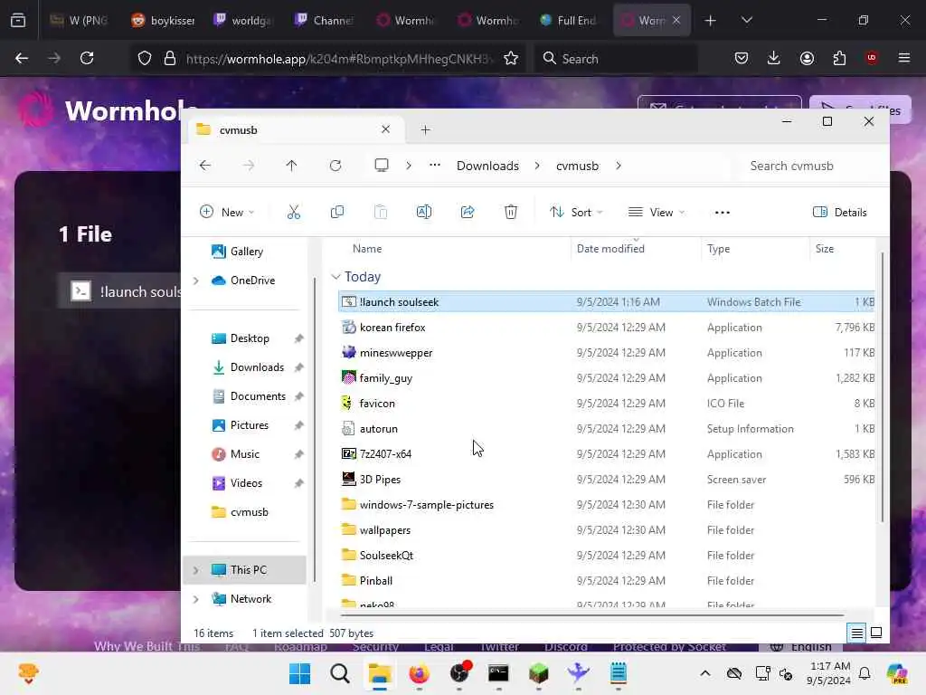Refresh the cvmusb folder view
Screen dimensions: 926x695
coord(335,166)
